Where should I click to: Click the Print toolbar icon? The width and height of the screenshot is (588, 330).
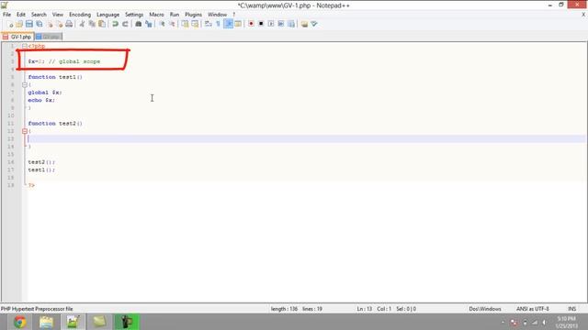pyautogui.click(x=69, y=24)
